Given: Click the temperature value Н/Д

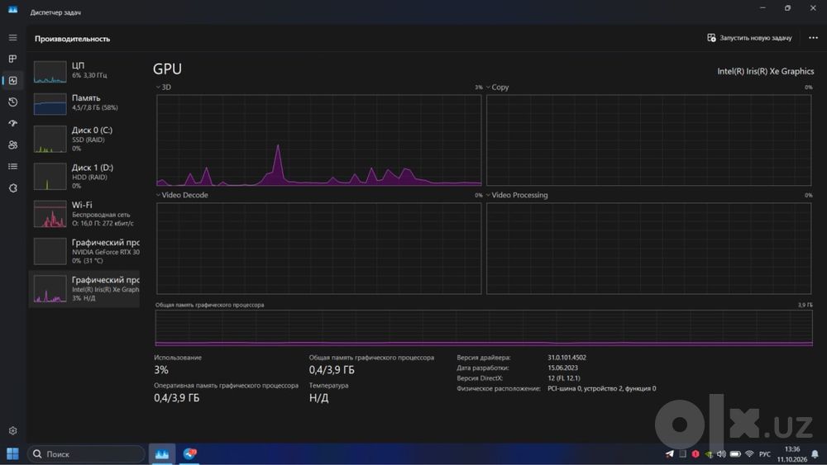Looking at the screenshot, I should point(318,398).
